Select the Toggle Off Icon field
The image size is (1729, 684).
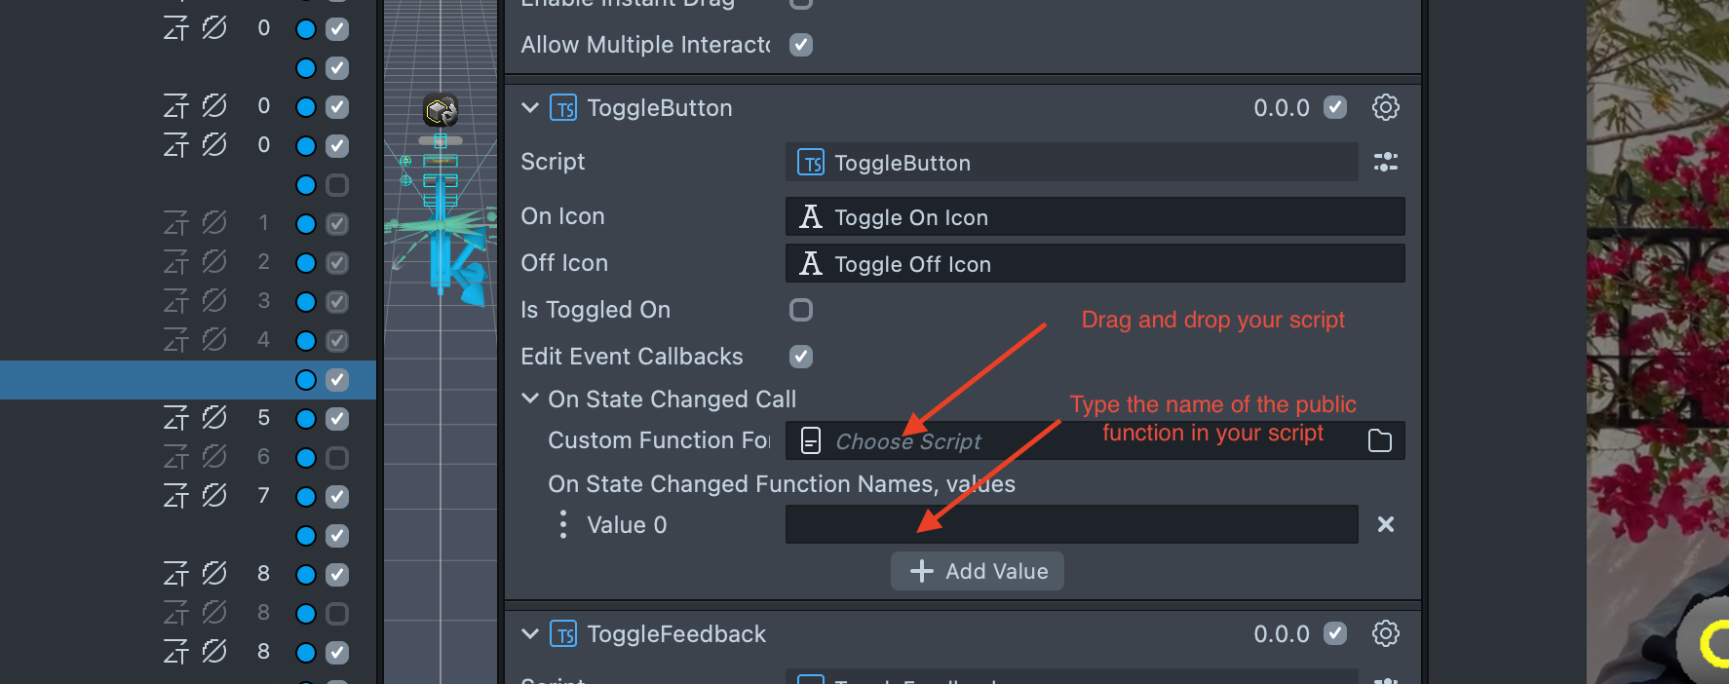click(x=1095, y=263)
